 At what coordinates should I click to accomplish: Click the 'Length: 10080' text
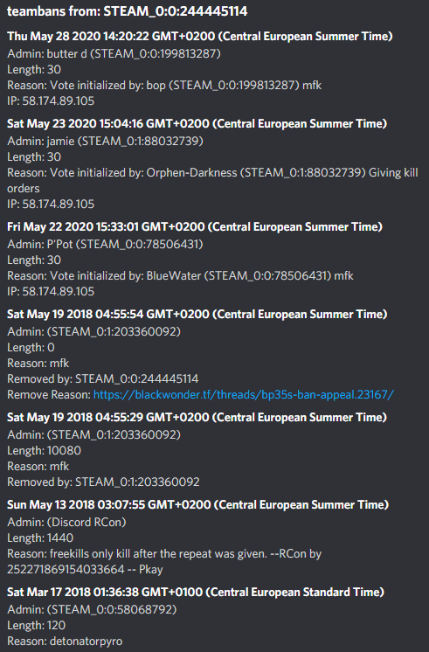click(x=44, y=450)
